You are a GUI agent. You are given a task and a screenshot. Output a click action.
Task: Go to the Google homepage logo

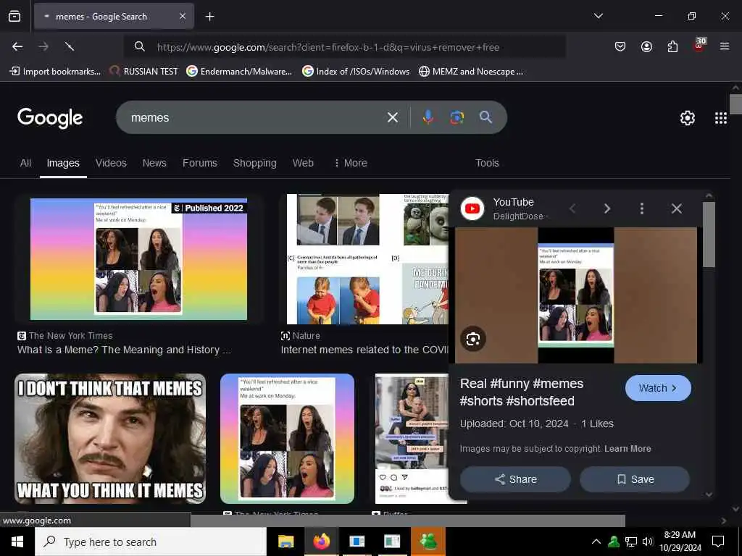(x=50, y=118)
